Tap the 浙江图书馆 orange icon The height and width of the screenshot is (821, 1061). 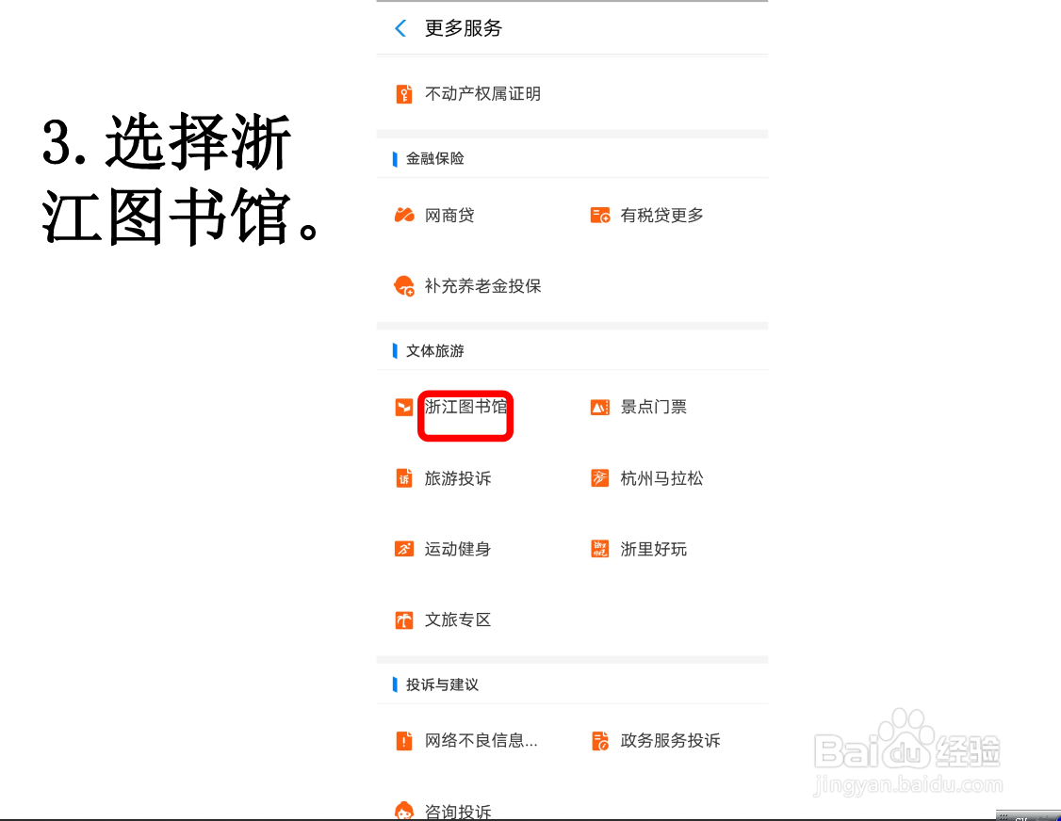404,407
